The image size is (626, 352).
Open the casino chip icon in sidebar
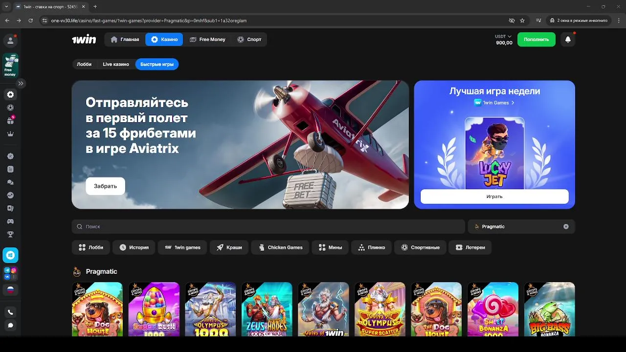10,94
